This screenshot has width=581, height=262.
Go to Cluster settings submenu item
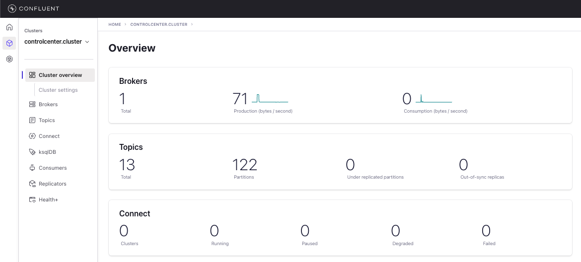58,90
